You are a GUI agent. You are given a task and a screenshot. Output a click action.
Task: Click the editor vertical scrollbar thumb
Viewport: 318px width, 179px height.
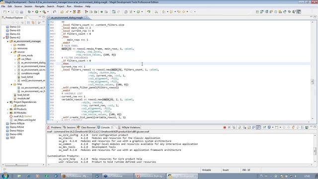pyautogui.click(x=313, y=82)
